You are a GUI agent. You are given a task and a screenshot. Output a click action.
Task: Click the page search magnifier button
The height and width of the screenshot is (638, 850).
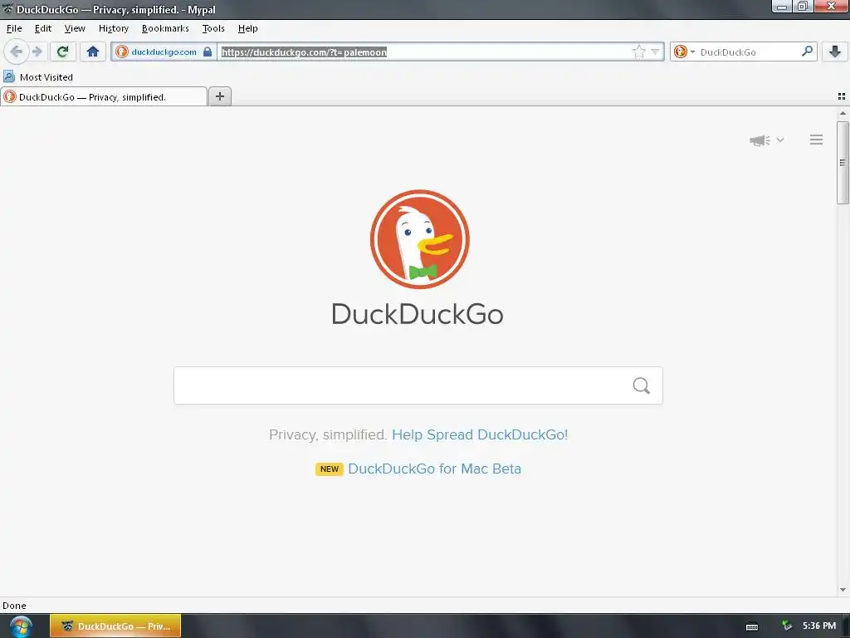642,385
